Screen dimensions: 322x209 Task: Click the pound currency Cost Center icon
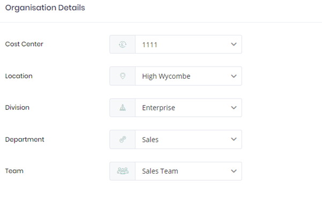pos(123,44)
